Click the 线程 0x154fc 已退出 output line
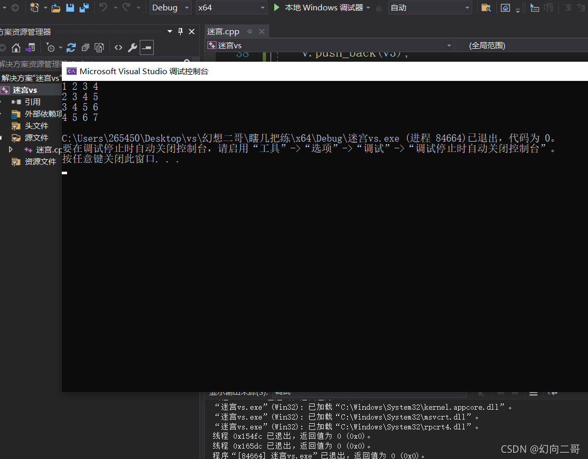The height and width of the screenshot is (459, 588). click(x=292, y=436)
